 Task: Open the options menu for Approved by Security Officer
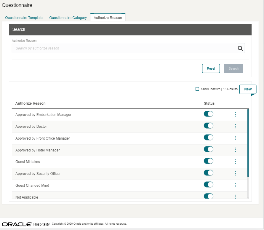point(235,173)
